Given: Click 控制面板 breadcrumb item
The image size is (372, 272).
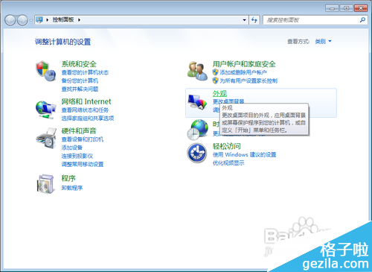Looking at the screenshot, I should (63, 19).
